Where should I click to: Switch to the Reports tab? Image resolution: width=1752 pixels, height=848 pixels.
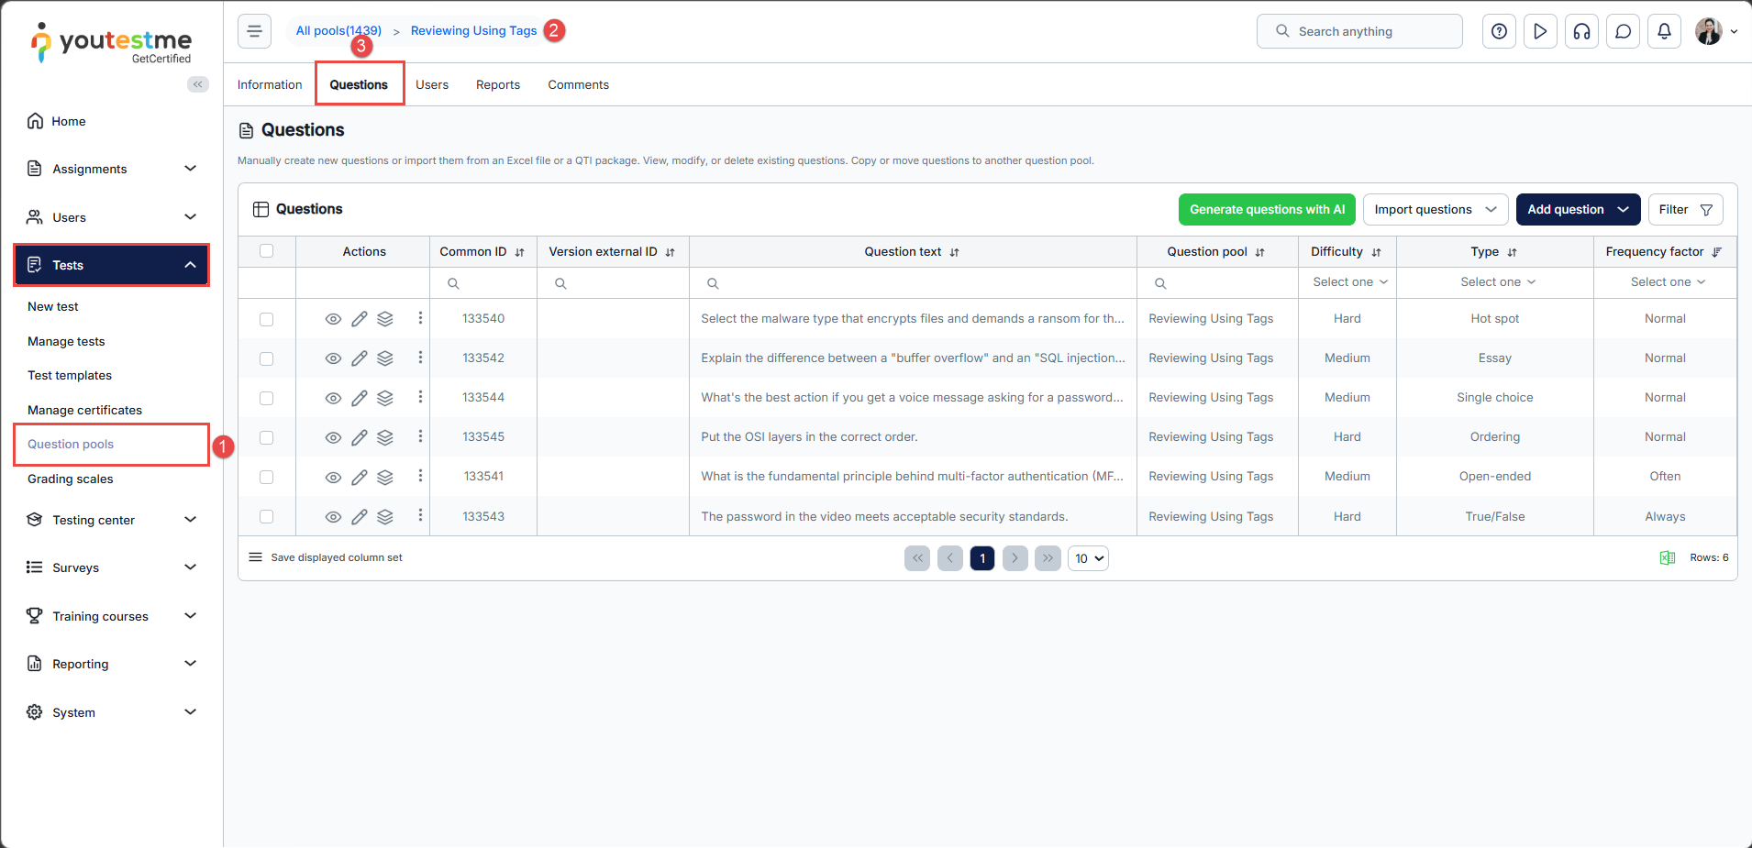pyautogui.click(x=497, y=84)
